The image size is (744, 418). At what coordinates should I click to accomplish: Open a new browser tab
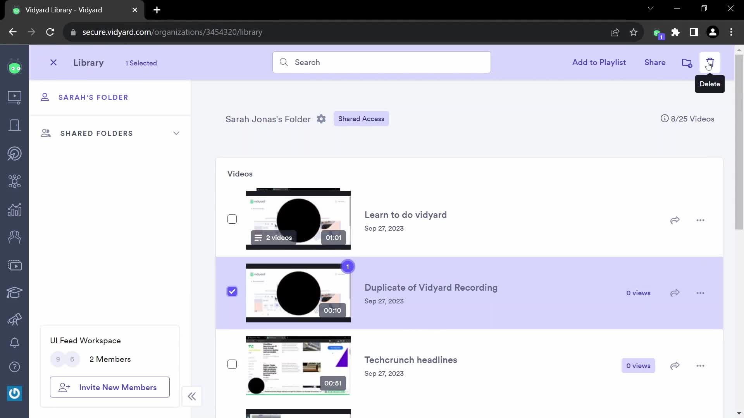pos(157,10)
